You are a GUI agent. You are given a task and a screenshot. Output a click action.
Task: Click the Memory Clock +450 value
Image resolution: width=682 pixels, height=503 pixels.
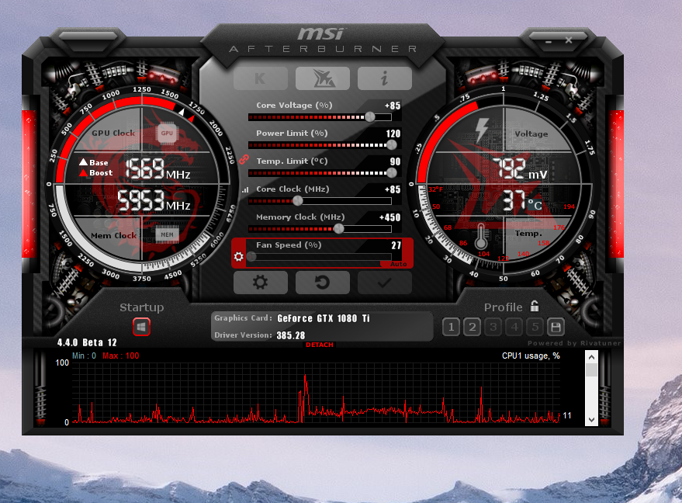click(x=389, y=217)
